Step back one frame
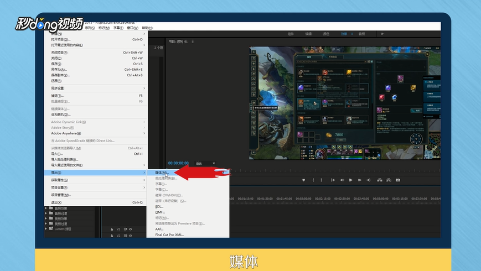481x271 pixels. coord(342,180)
